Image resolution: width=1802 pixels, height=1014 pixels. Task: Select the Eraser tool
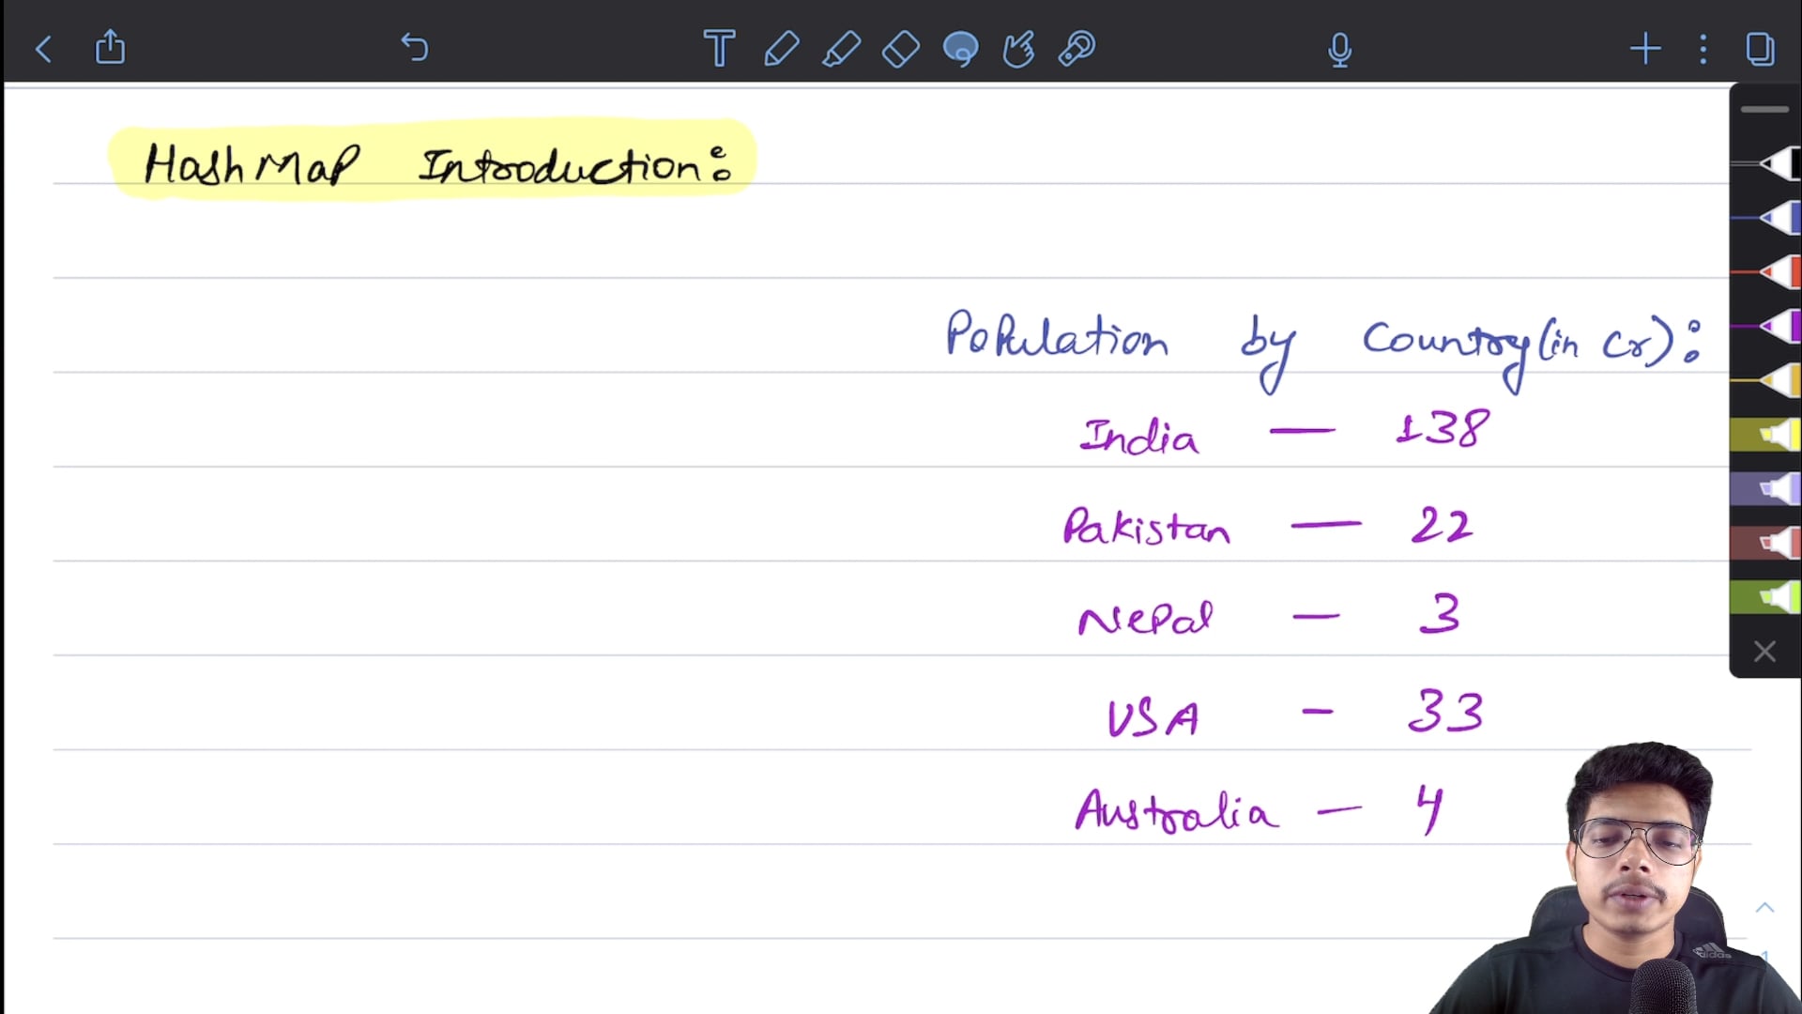click(x=901, y=48)
